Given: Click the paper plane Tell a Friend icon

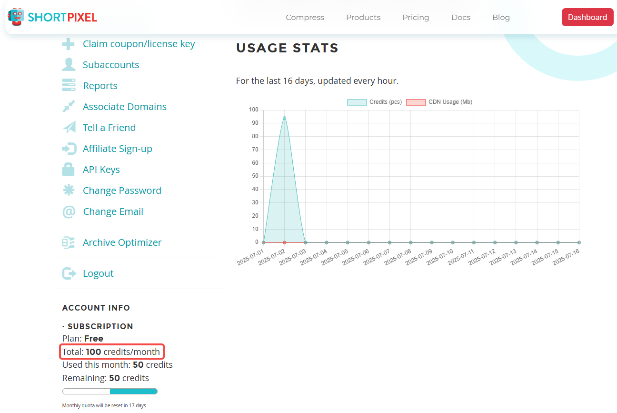Looking at the screenshot, I should 69,128.
